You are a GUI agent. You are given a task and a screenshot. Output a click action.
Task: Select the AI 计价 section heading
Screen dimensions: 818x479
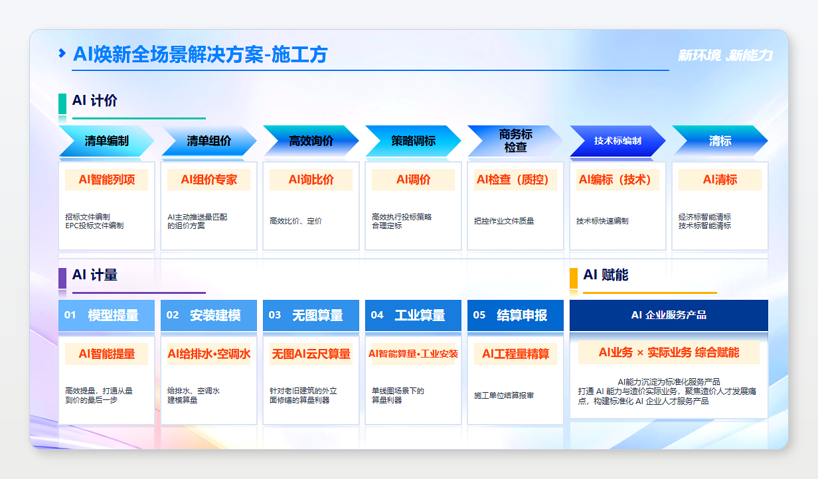pyautogui.click(x=95, y=101)
